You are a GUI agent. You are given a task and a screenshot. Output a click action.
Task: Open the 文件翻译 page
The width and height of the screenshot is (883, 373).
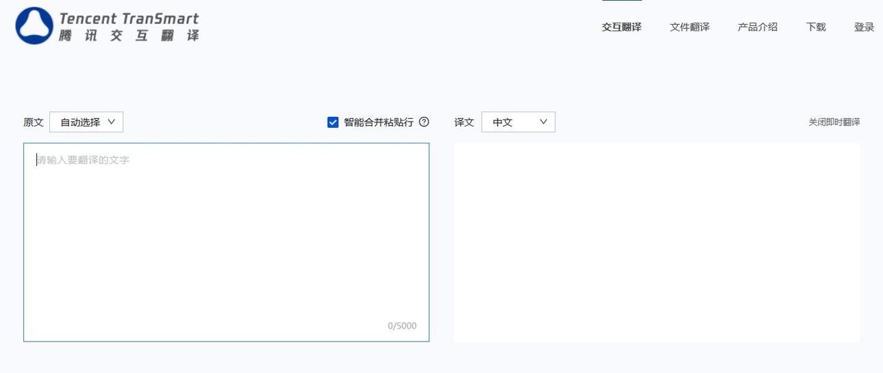pos(689,27)
